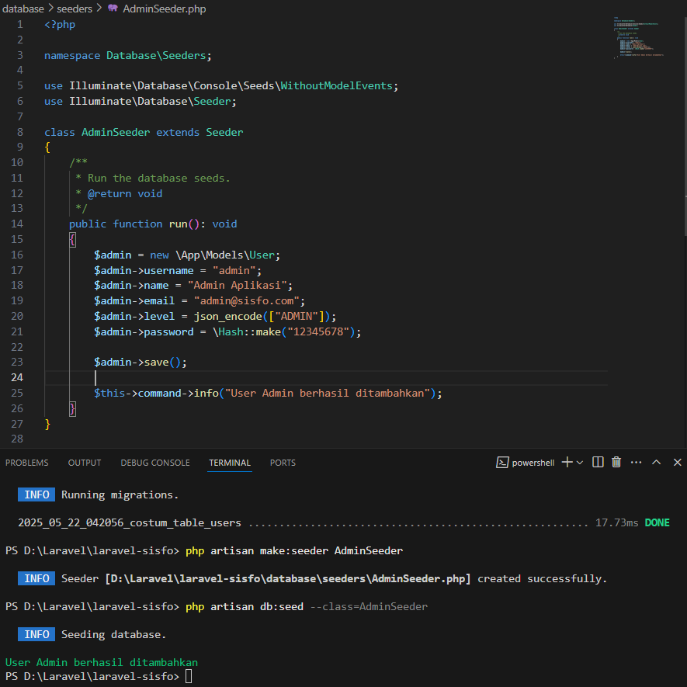
Task: Open the DEBUG CONSOLE tab
Action: coord(155,463)
